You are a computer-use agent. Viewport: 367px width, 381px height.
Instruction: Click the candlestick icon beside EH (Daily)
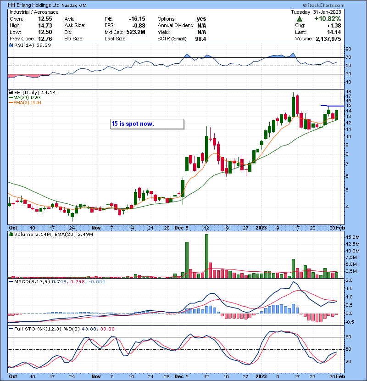[x=11, y=92]
